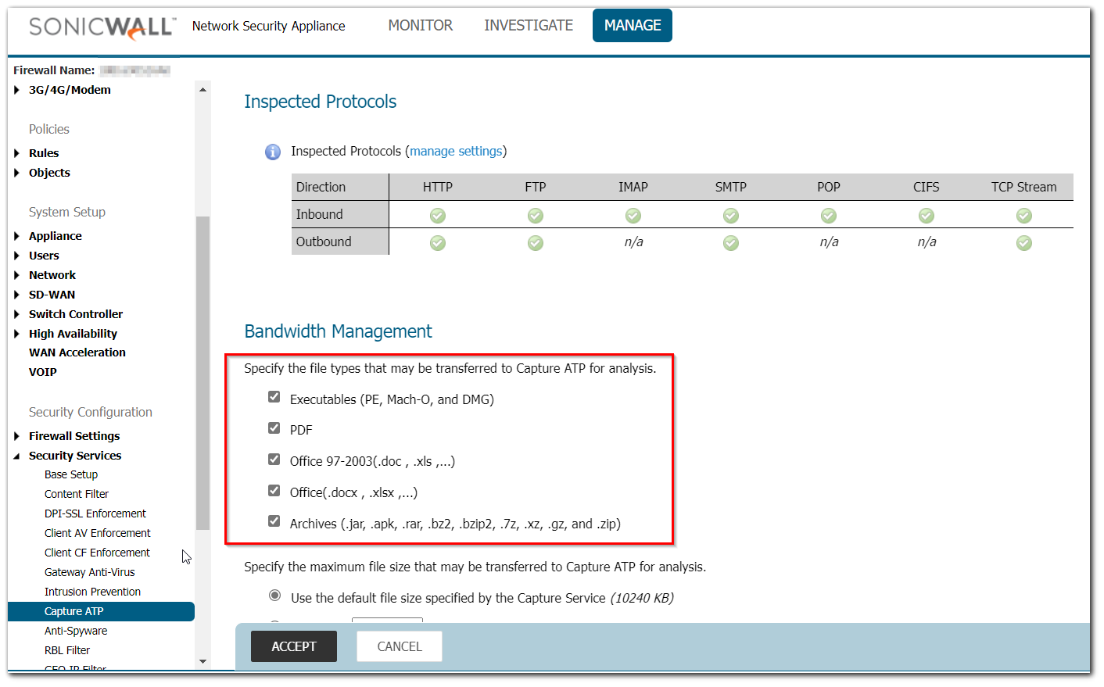Click the Outbound FTP green check icon
The height and width of the screenshot is (687, 1104).
click(x=536, y=243)
